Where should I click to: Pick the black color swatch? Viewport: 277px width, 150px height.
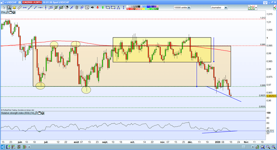point(139,7)
